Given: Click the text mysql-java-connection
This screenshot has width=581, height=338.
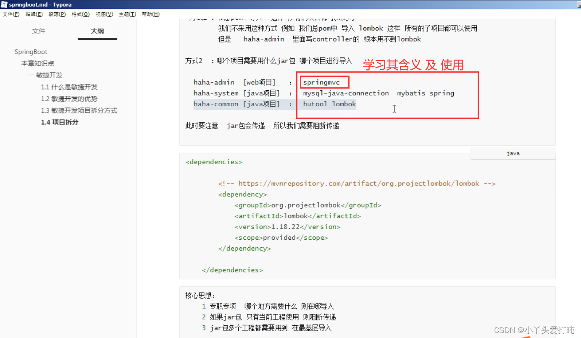Looking at the screenshot, I should click(x=346, y=93).
